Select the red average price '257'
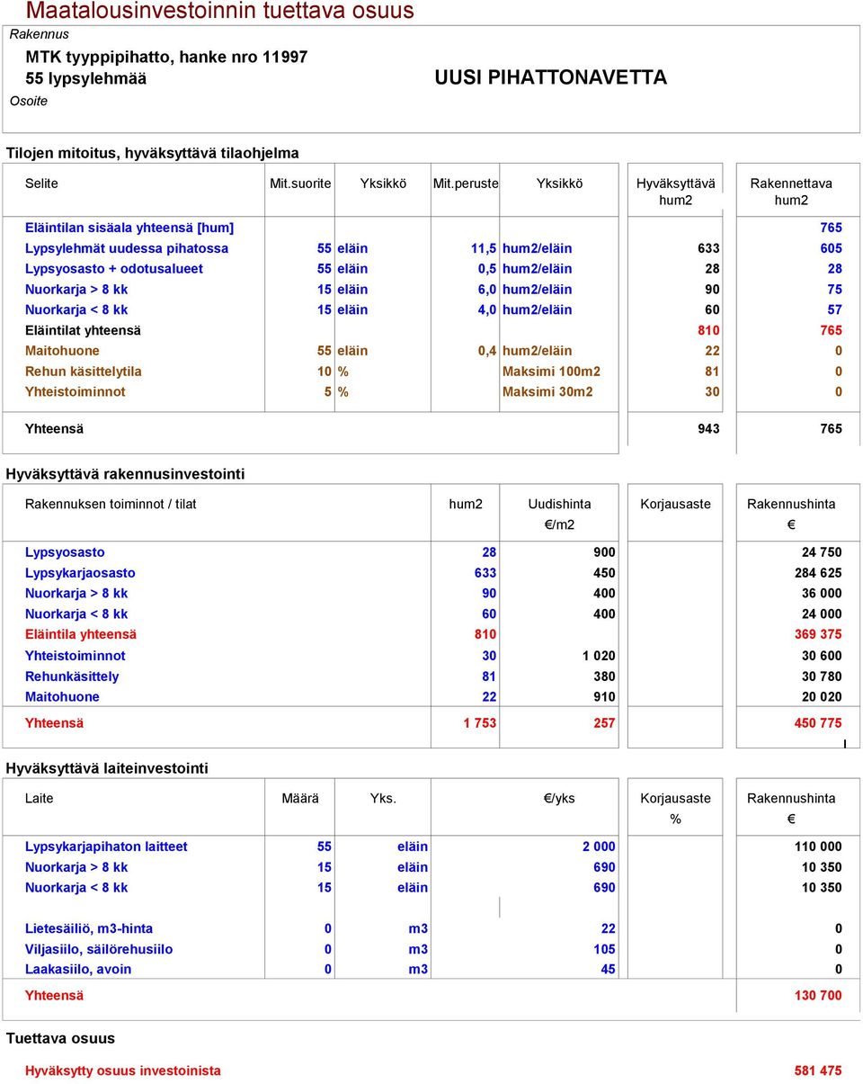 604,723
